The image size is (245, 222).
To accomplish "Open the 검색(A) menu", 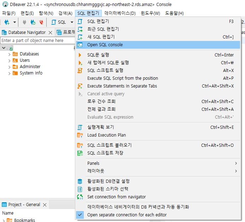I will pyautogui.click(x=65, y=13).
